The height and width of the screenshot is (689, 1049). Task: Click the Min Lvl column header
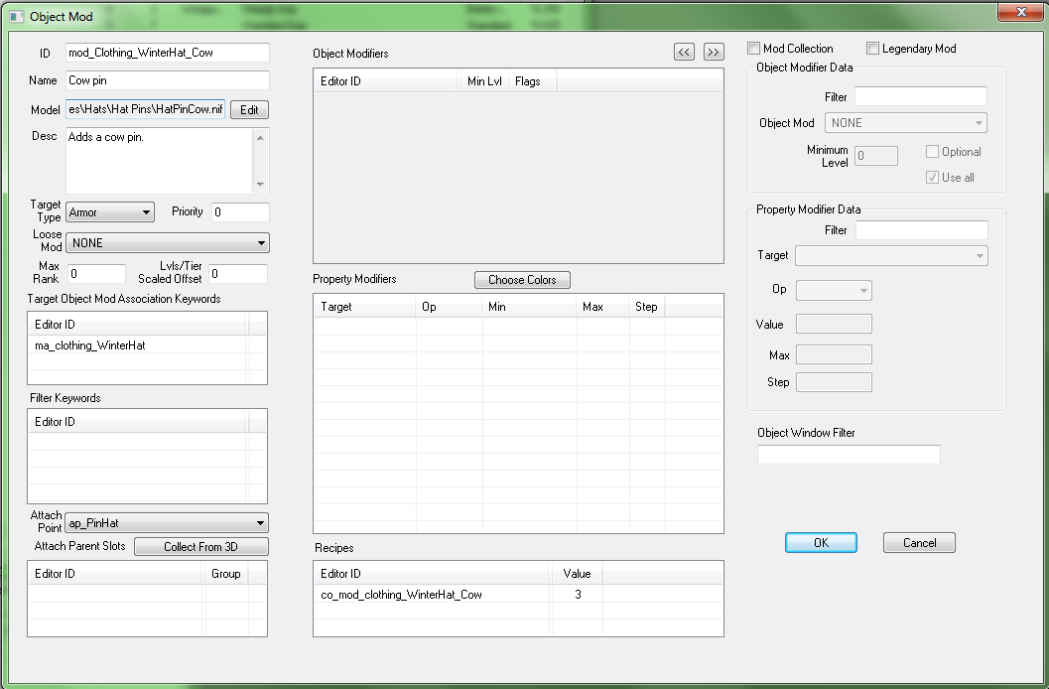click(x=484, y=81)
